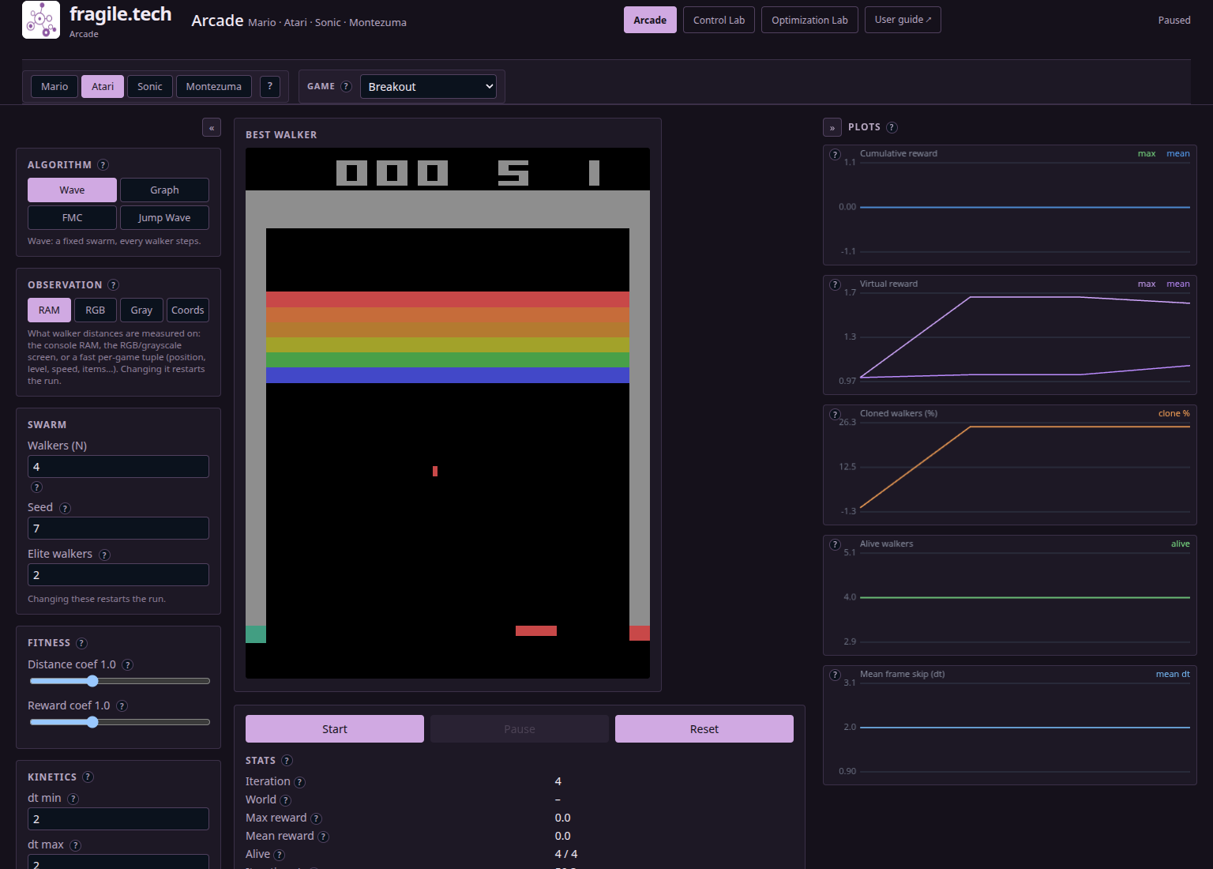Image resolution: width=1213 pixels, height=869 pixels.
Task: Collapse left panel with double-chevron button
Action: (x=212, y=127)
